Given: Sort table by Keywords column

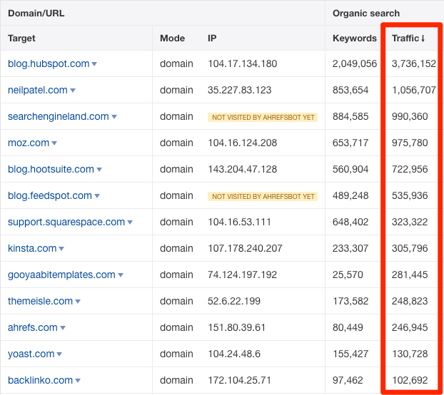Looking at the screenshot, I should (x=354, y=38).
